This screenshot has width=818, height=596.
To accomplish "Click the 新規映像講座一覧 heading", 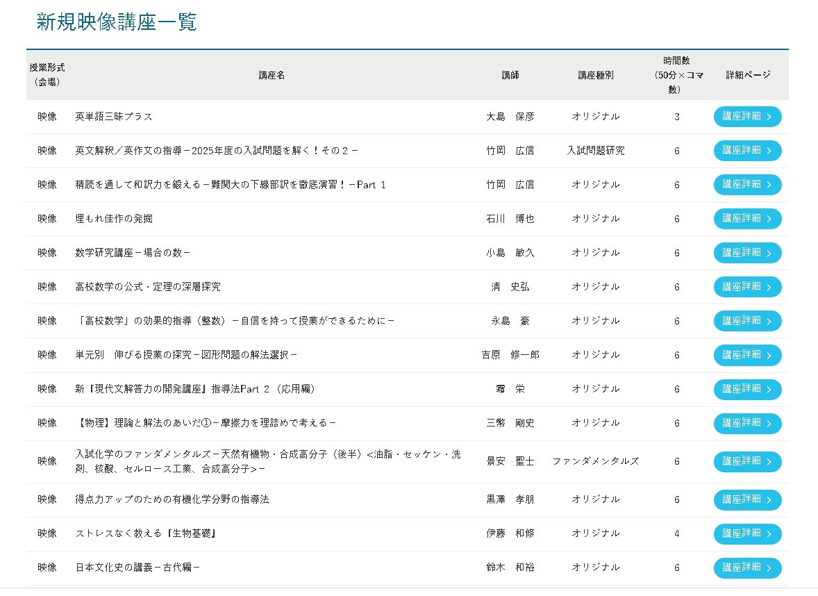I will tap(117, 22).
